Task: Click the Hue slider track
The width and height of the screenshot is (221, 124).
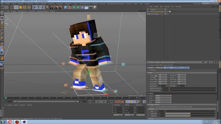Action: 190,111
